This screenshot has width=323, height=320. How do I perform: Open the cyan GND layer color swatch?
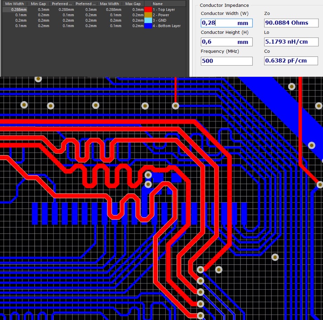pyautogui.click(x=148, y=21)
